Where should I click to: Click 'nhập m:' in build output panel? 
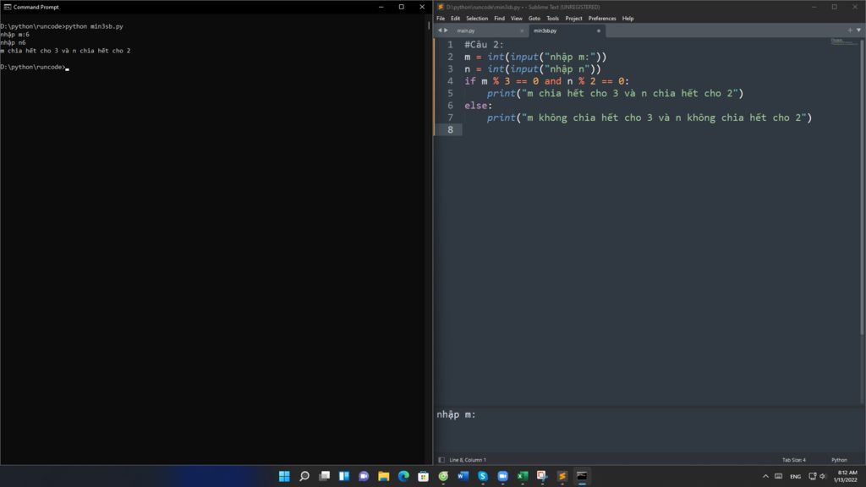pos(456,414)
